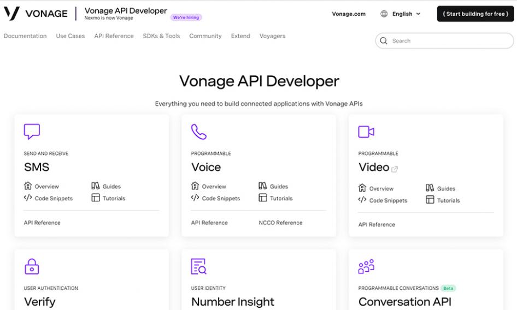Click the Vonage V logo
Image resolution: width=517 pixels, height=310 pixels.
11,14
